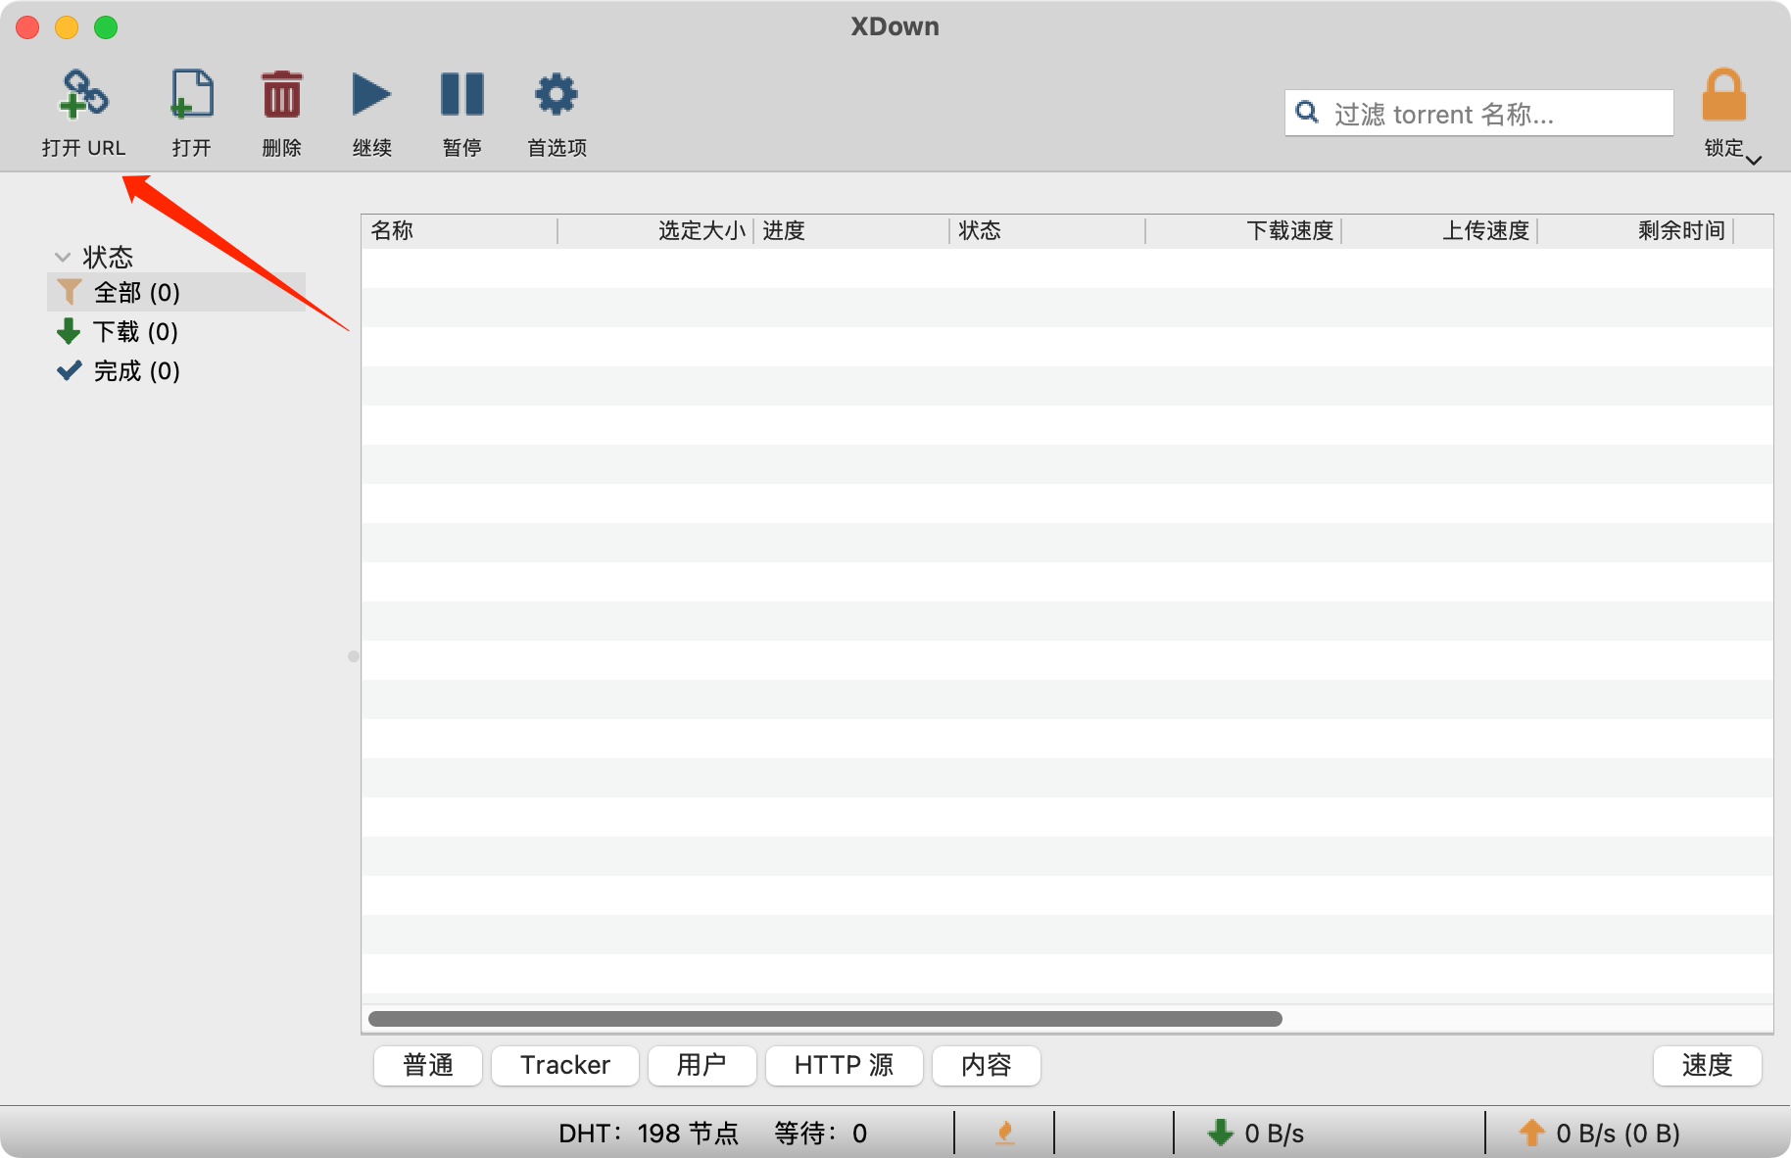Sort by the 下载速度 column header
The height and width of the screenshot is (1158, 1791).
pyautogui.click(x=1243, y=230)
